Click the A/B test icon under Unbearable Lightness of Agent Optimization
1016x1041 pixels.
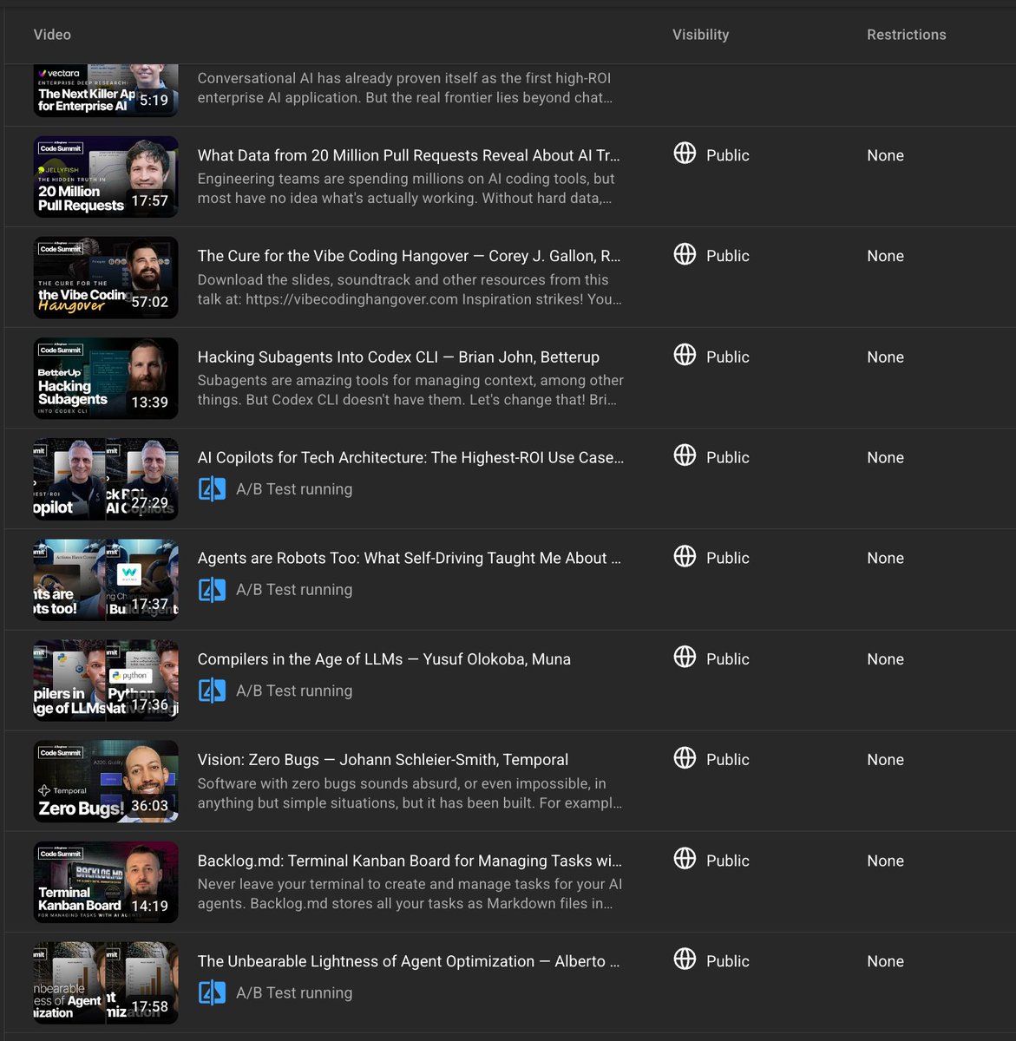(212, 992)
